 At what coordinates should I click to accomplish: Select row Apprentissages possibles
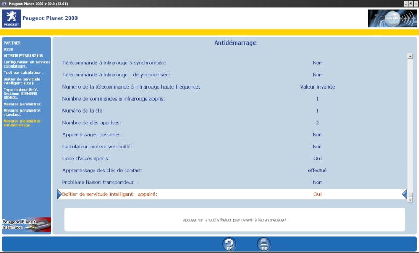232,135
